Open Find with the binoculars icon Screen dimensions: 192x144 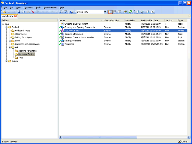(x=61, y=12)
